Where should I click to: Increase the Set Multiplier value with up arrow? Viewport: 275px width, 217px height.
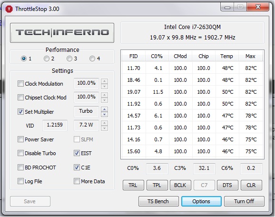[x=104, y=109]
